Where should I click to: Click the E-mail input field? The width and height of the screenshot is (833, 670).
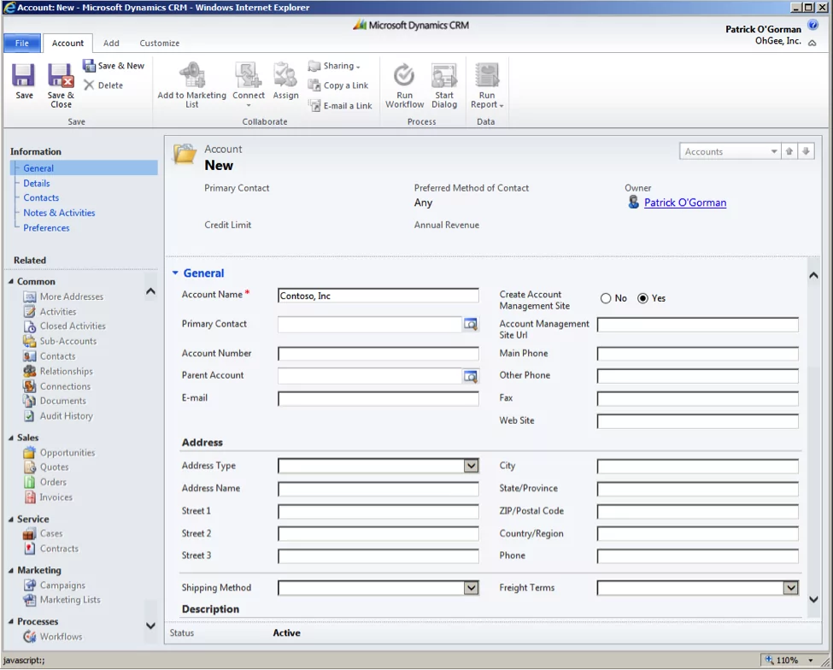[378, 399]
